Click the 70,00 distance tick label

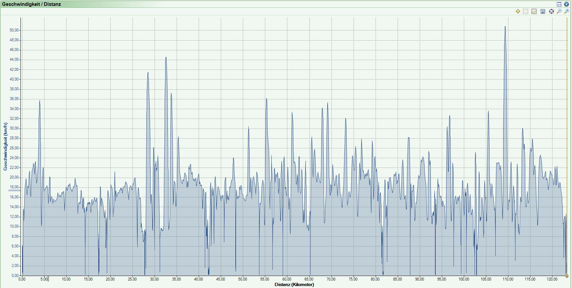[x=331, y=279]
